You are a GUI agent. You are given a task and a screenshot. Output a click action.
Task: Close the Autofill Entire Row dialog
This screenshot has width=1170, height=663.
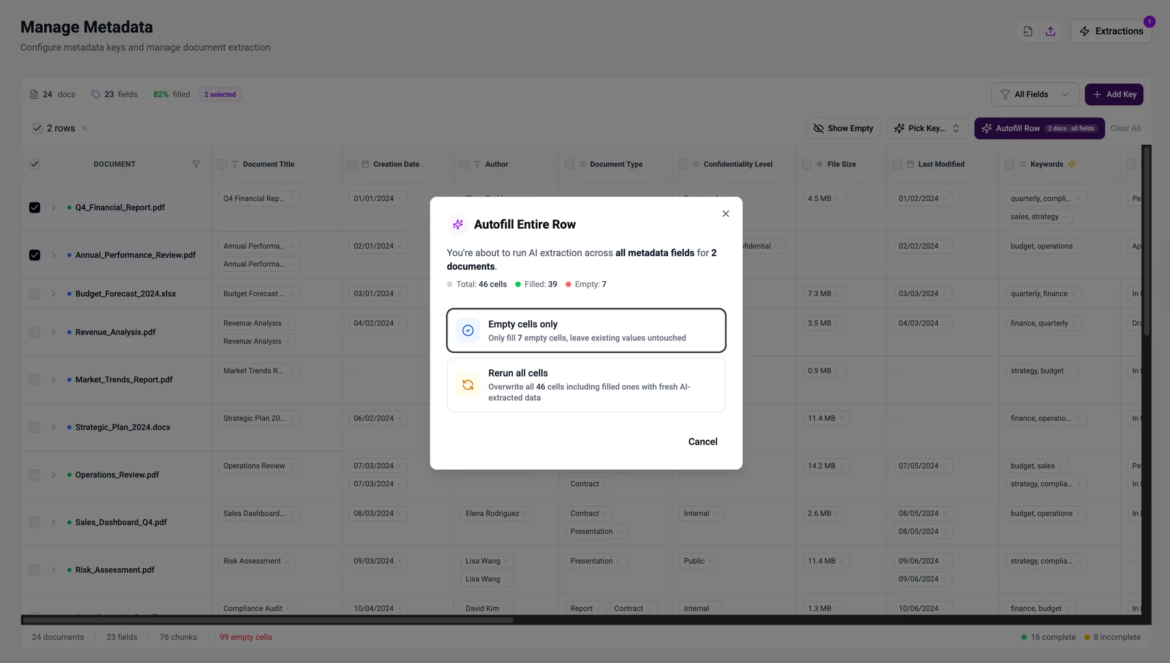coord(725,214)
